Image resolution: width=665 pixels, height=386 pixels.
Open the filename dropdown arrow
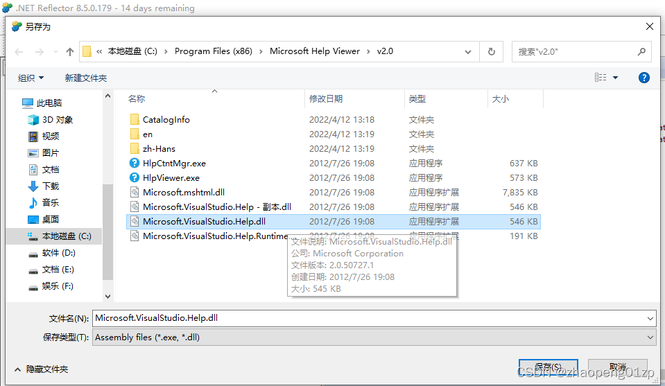click(650, 318)
